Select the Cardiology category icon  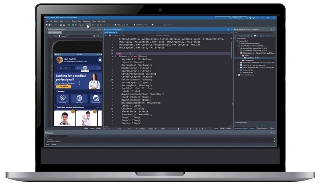pos(63,99)
